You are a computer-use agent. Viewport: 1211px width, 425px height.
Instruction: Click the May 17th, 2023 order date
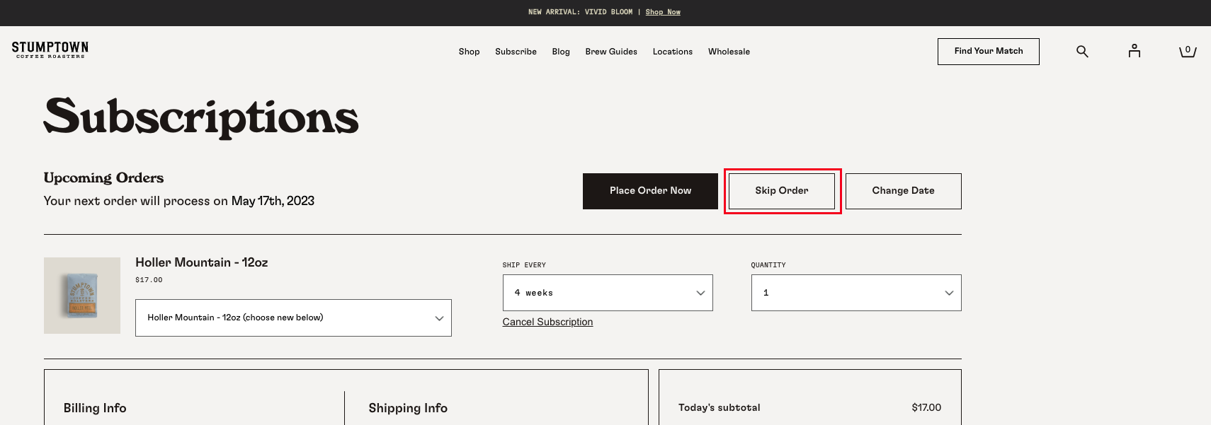tap(273, 201)
